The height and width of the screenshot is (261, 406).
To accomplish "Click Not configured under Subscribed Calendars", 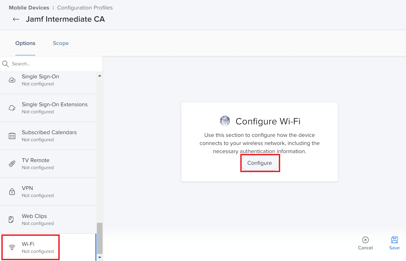I will click(38, 140).
